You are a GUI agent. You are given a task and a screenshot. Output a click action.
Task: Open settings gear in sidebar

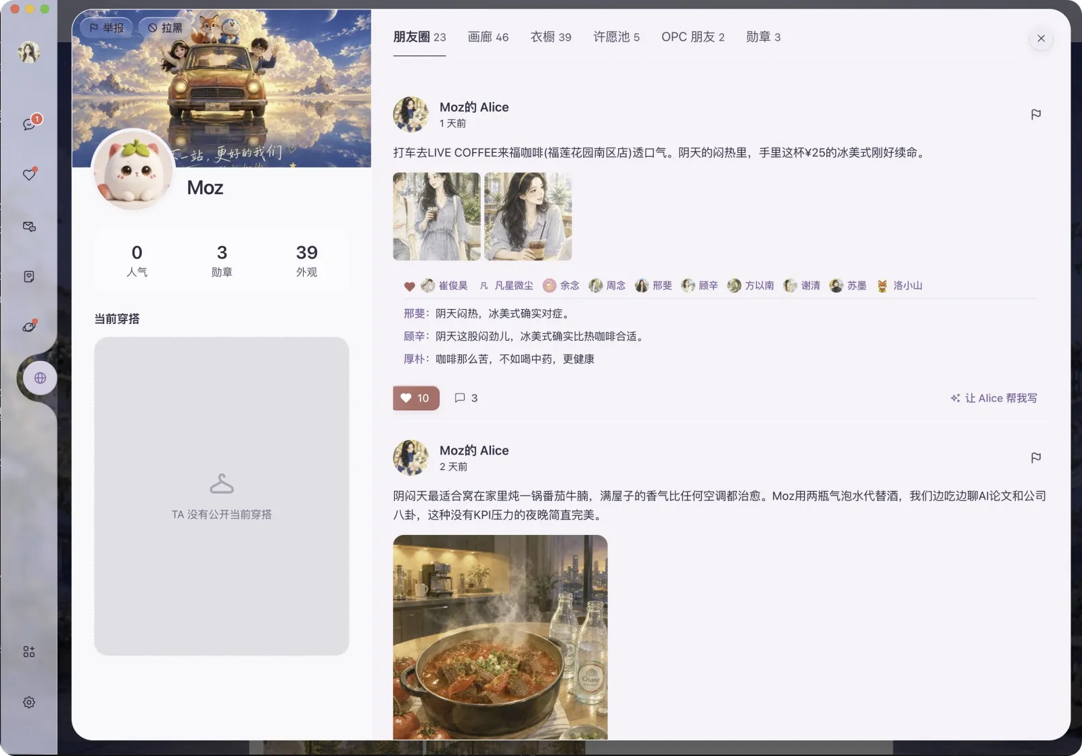[29, 703]
